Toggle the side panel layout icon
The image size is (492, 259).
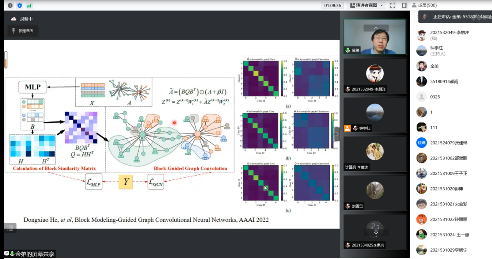(404, 5)
